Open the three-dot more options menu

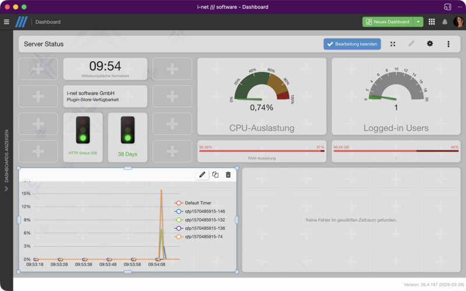[x=448, y=44]
